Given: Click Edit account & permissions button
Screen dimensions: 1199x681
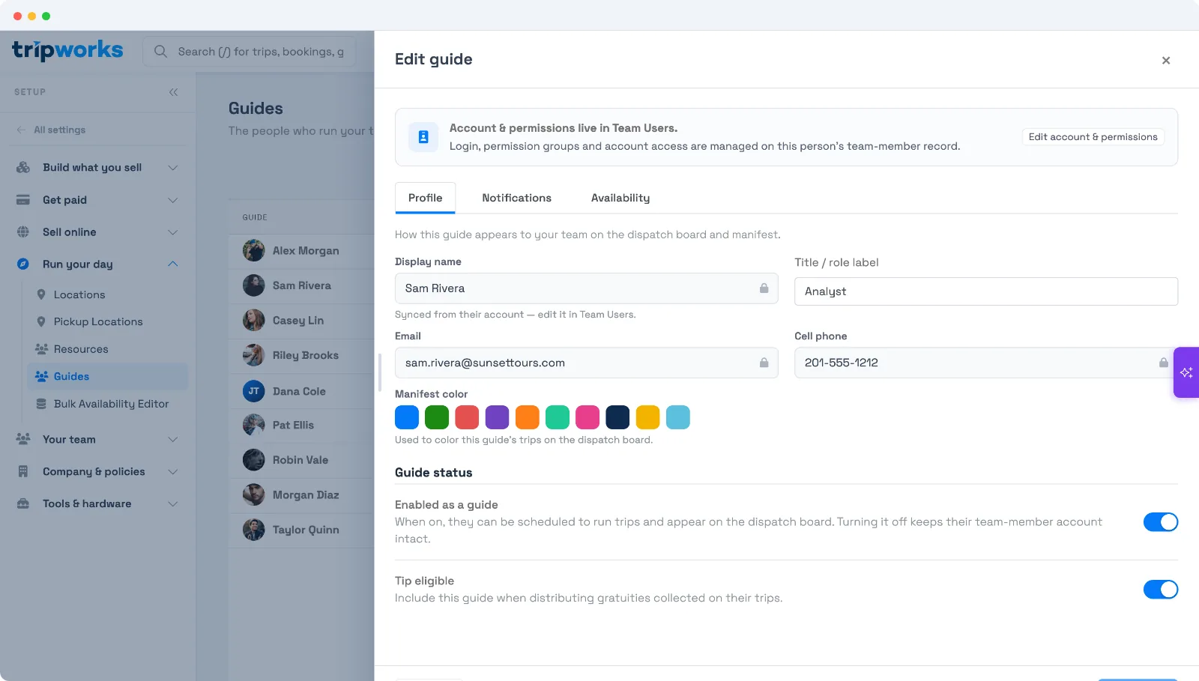Looking at the screenshot, I should (1093, 137).
